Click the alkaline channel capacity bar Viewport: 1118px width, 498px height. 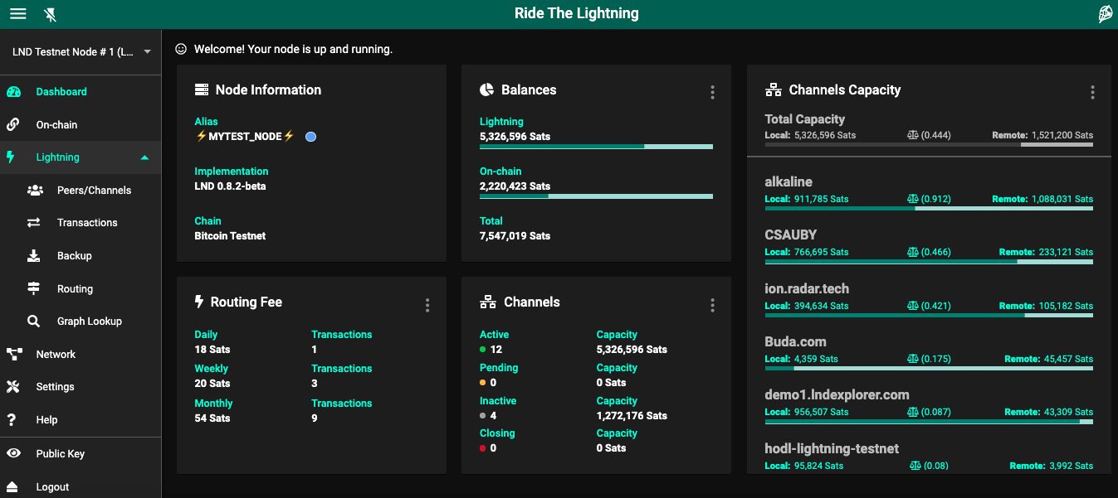(928, 209)
